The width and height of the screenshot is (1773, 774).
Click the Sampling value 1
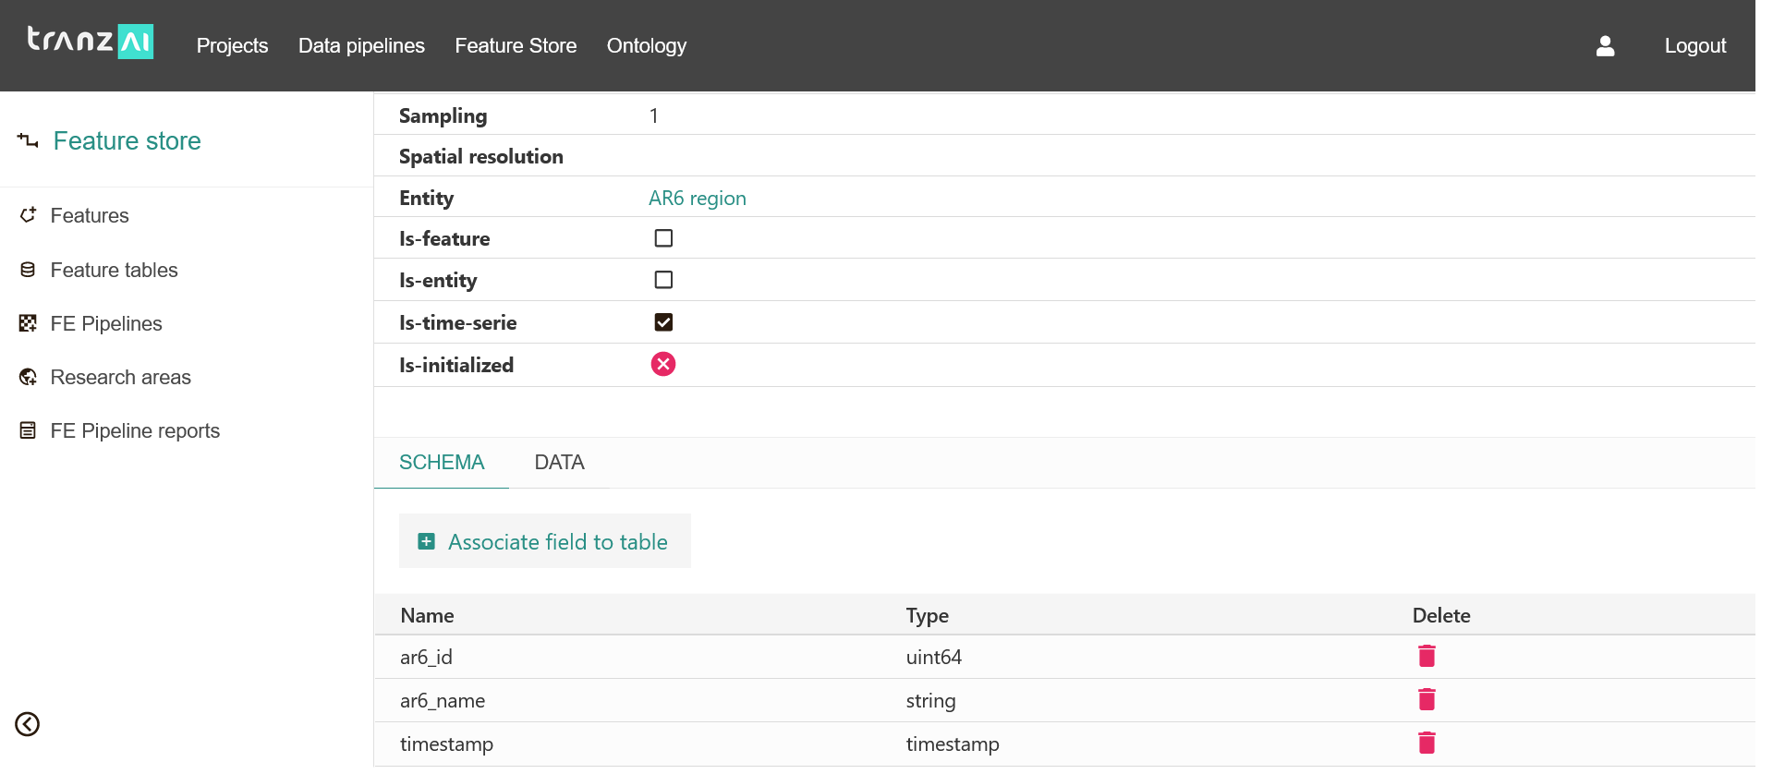pyautogui.click(x=654, y=115)
